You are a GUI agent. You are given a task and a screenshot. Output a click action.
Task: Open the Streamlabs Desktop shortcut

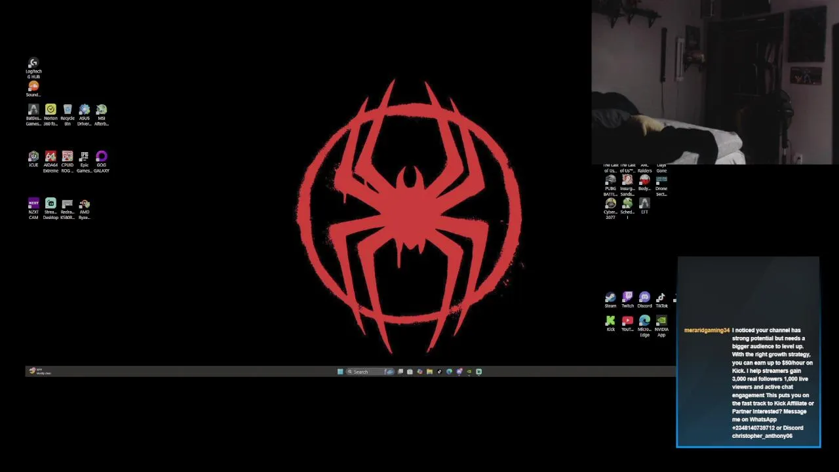pyautogui.click(x=50, y=209)
